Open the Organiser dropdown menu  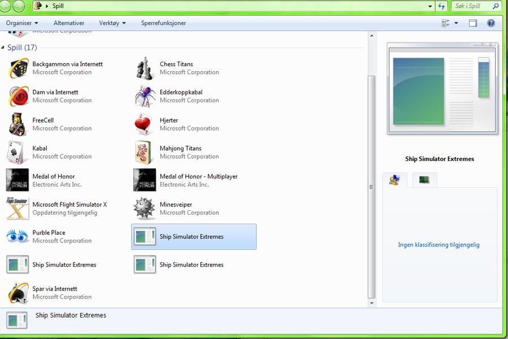click(22, 23)
